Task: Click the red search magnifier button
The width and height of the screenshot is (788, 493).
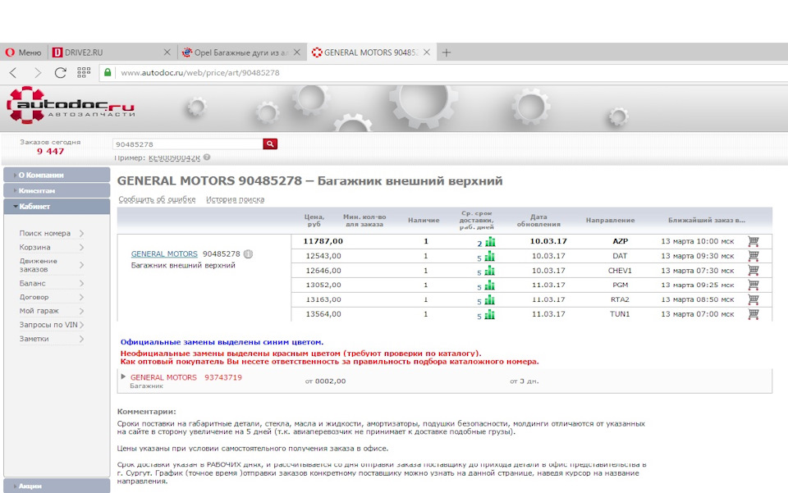Action: click(x=270, y=144)
